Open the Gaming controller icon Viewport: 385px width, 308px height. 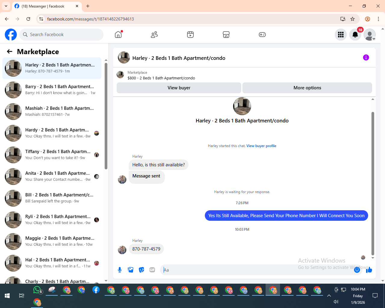(x=262, y=35)
